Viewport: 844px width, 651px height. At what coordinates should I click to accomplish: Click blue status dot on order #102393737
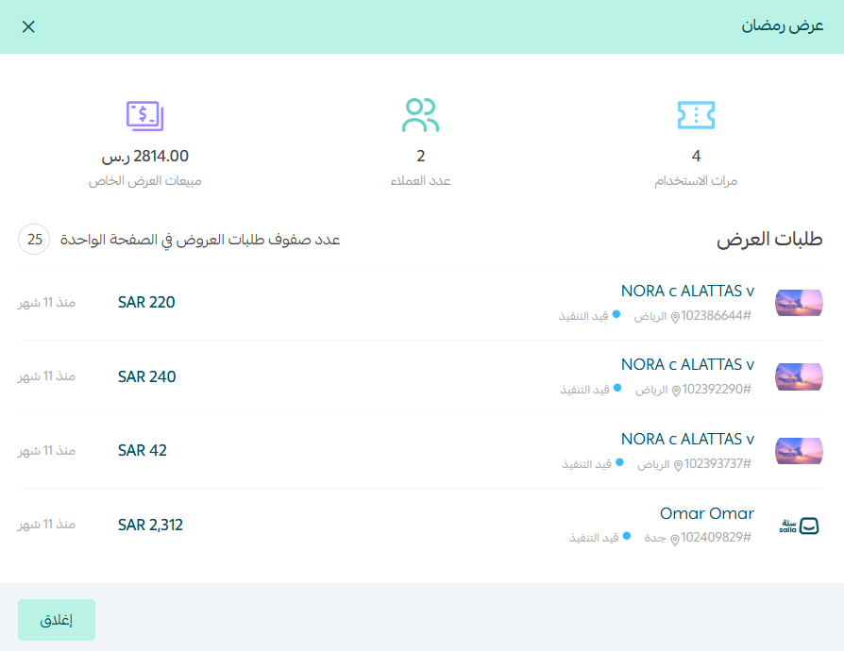click(x=620, y=462)
